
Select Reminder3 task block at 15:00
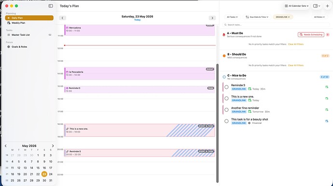tap(139, 90)
